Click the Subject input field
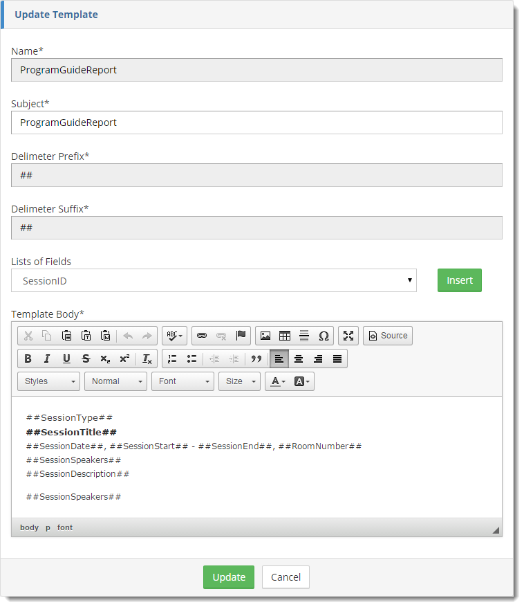Screen dimensions: 524x607 click(256, 123)
